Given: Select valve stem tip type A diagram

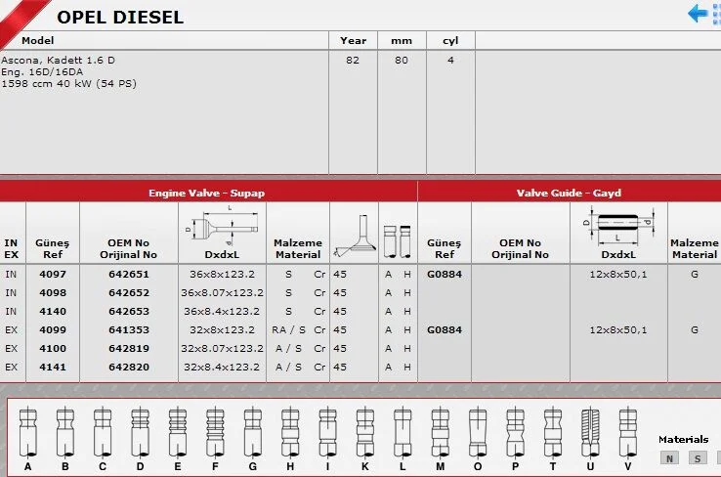Looking at the screenshot, I should (x=27, y=431).
